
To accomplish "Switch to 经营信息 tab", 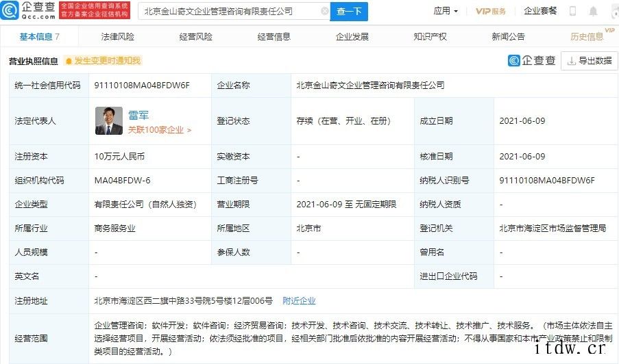I will tap(274, 37).
